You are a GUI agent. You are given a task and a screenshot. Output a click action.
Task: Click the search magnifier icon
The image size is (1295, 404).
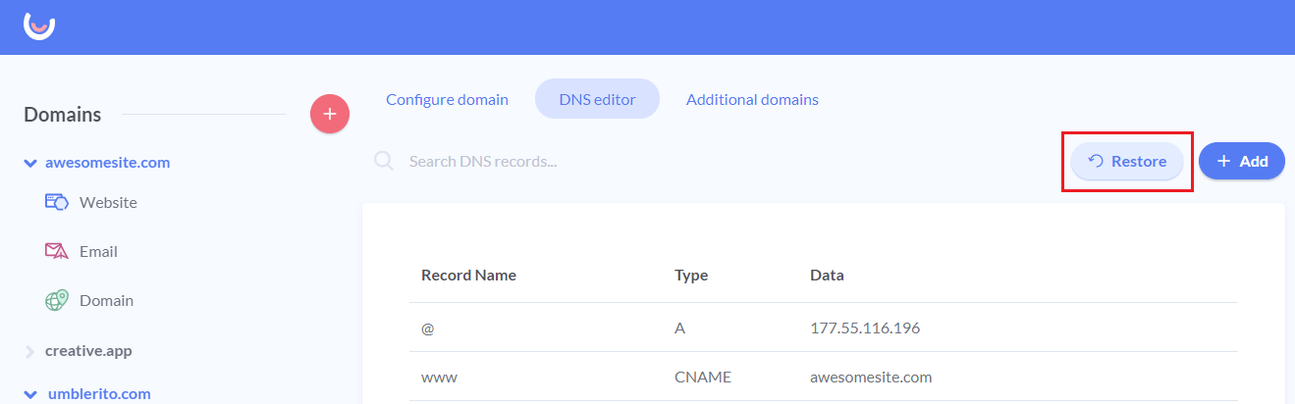click(x=384, y=161)
